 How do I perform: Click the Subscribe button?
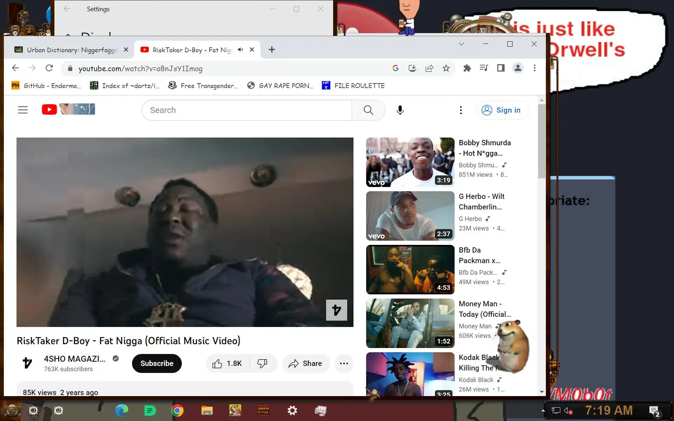157,363
